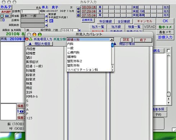Click the 表示選択 button

(x=6, y=12)
